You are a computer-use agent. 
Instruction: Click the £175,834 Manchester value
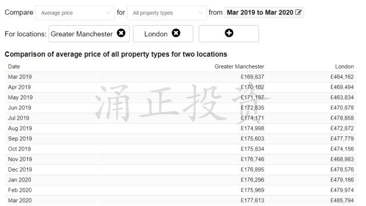pyautogui.click(x=252, y=149)
